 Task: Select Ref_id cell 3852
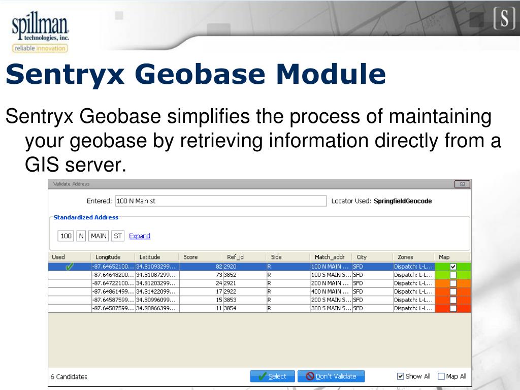(x=244, y=275)
